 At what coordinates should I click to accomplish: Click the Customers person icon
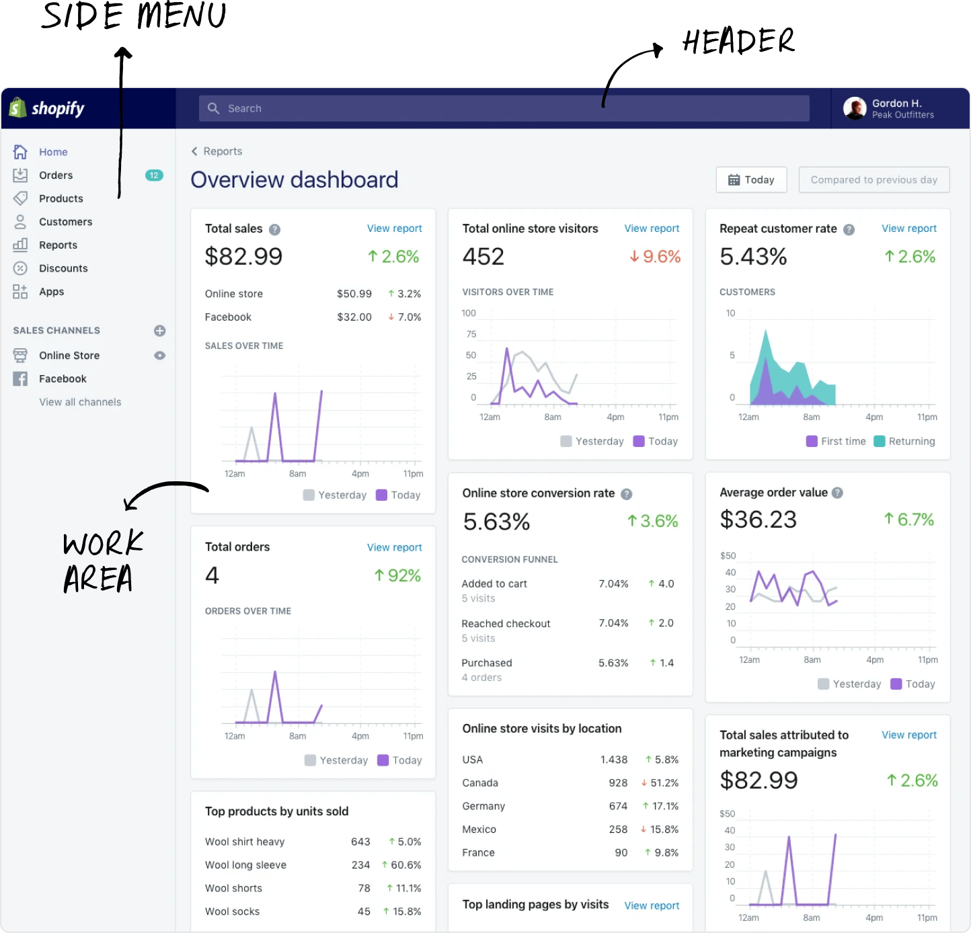point(20,222)
